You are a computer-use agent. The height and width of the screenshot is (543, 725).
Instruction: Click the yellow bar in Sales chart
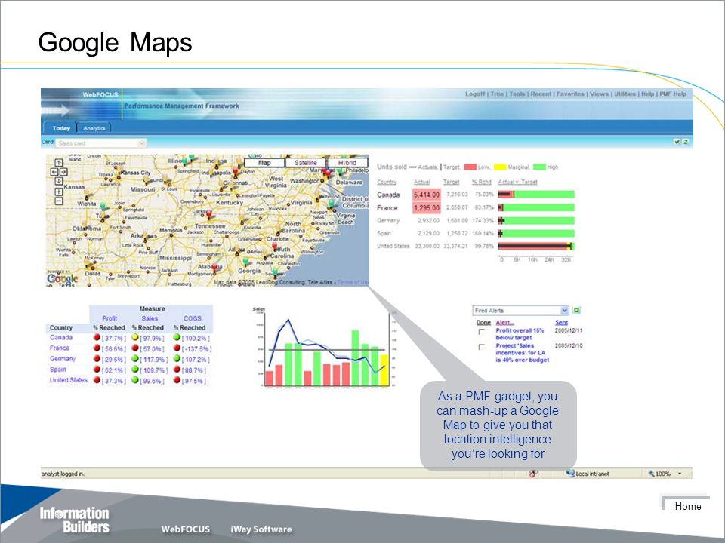point(384,370)
